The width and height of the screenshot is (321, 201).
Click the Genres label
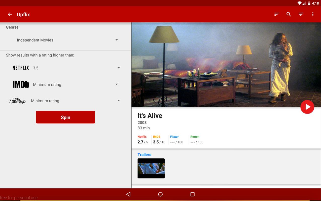12,27
